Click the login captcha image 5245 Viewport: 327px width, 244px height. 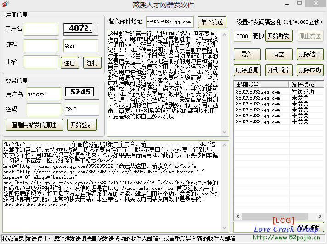(x=80, y=92)
